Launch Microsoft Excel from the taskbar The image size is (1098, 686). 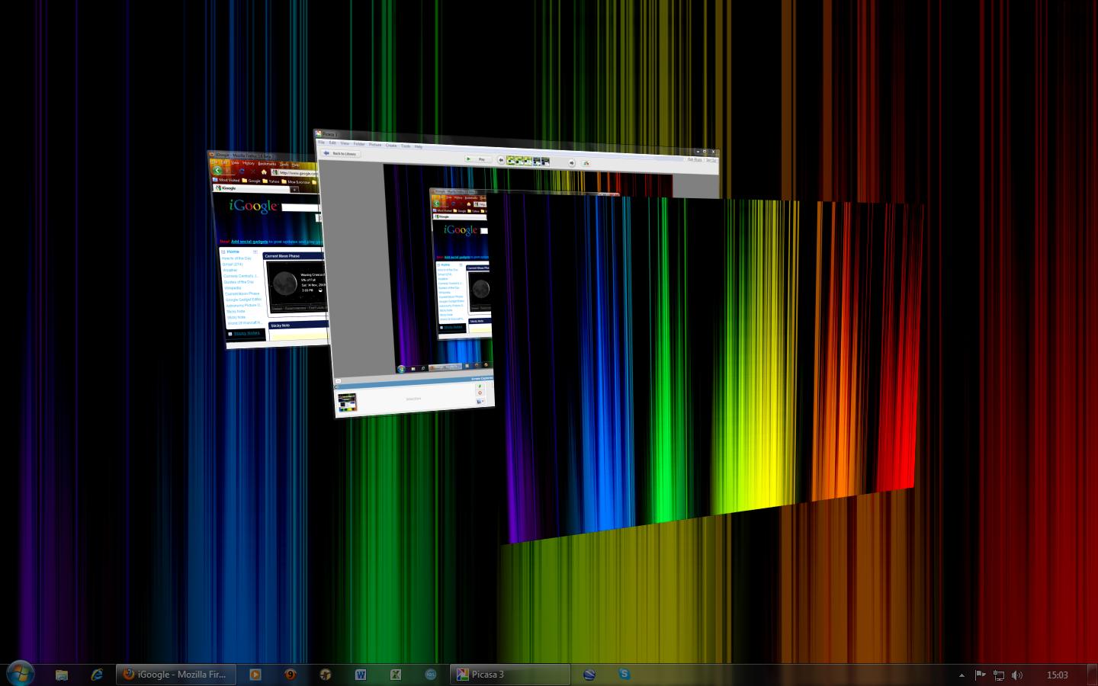[396, 675]
